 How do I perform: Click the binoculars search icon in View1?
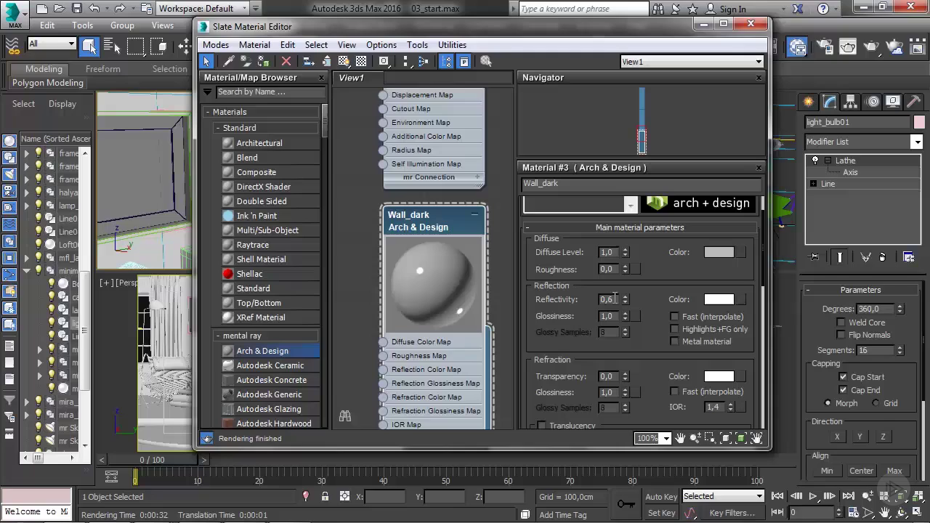point(345,416)
